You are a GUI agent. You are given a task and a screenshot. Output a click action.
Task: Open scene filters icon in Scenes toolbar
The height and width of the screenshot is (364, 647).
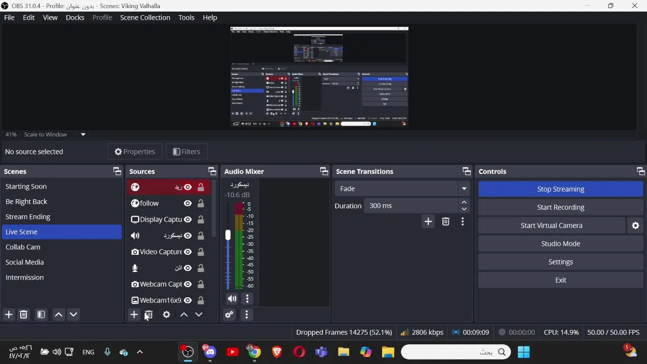pyautogui.click(x=41, y=314)
